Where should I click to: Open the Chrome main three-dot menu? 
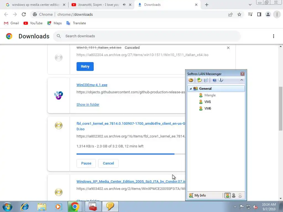tap(277, 14)
